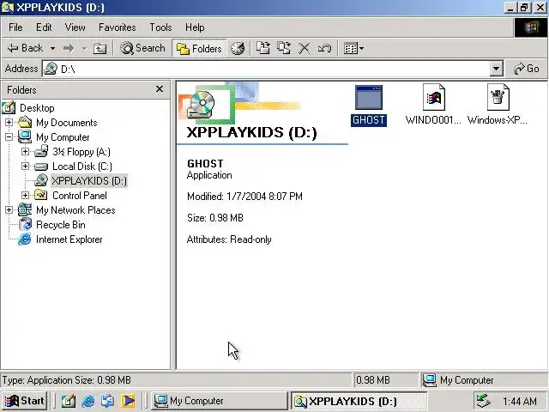Click the XPPLAYKIDS (D:) taskbar button

(x=359, y=401)
